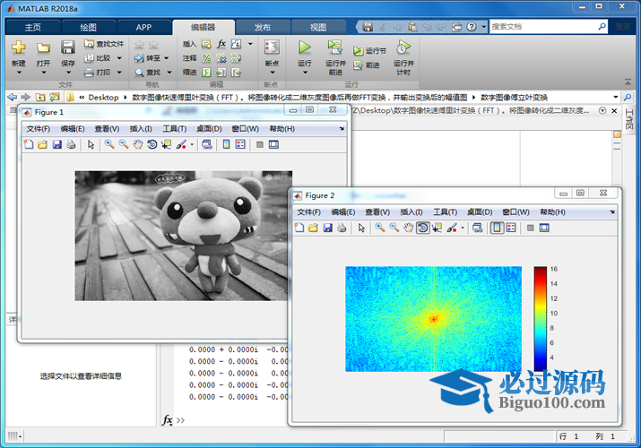Click the Find Files (查找文件) button
The width and height of the screenshot is (641, 448).
pos(104,43)
